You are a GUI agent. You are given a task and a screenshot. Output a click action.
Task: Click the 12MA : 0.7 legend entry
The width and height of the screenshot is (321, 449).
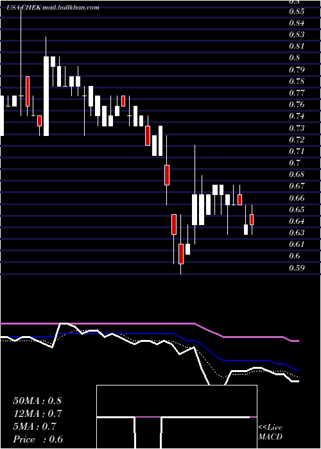point(38,414)
